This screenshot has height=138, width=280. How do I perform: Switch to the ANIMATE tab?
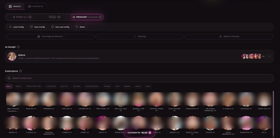tap(36, 7)
